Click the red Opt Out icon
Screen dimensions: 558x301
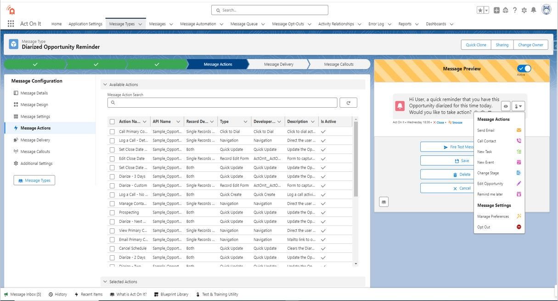(x=519, y=227)
